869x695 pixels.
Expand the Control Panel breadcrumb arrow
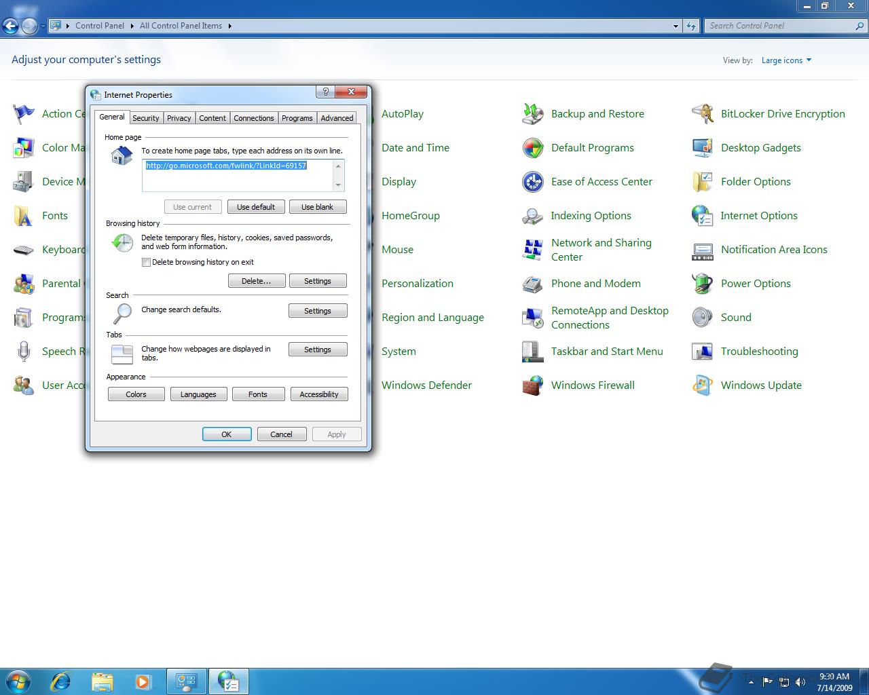(132, 26)
